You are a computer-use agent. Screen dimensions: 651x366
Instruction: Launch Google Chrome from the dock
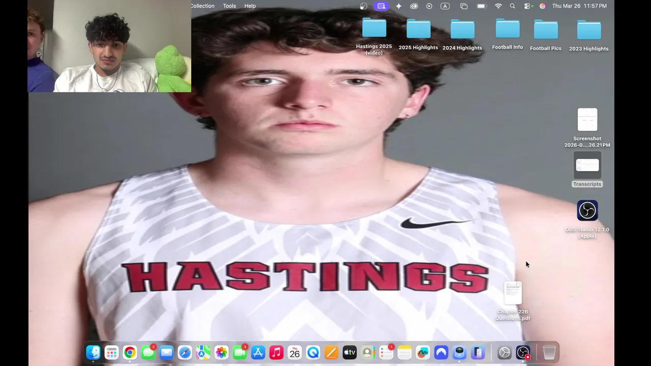pyautogui.click(x=130, y=352)
